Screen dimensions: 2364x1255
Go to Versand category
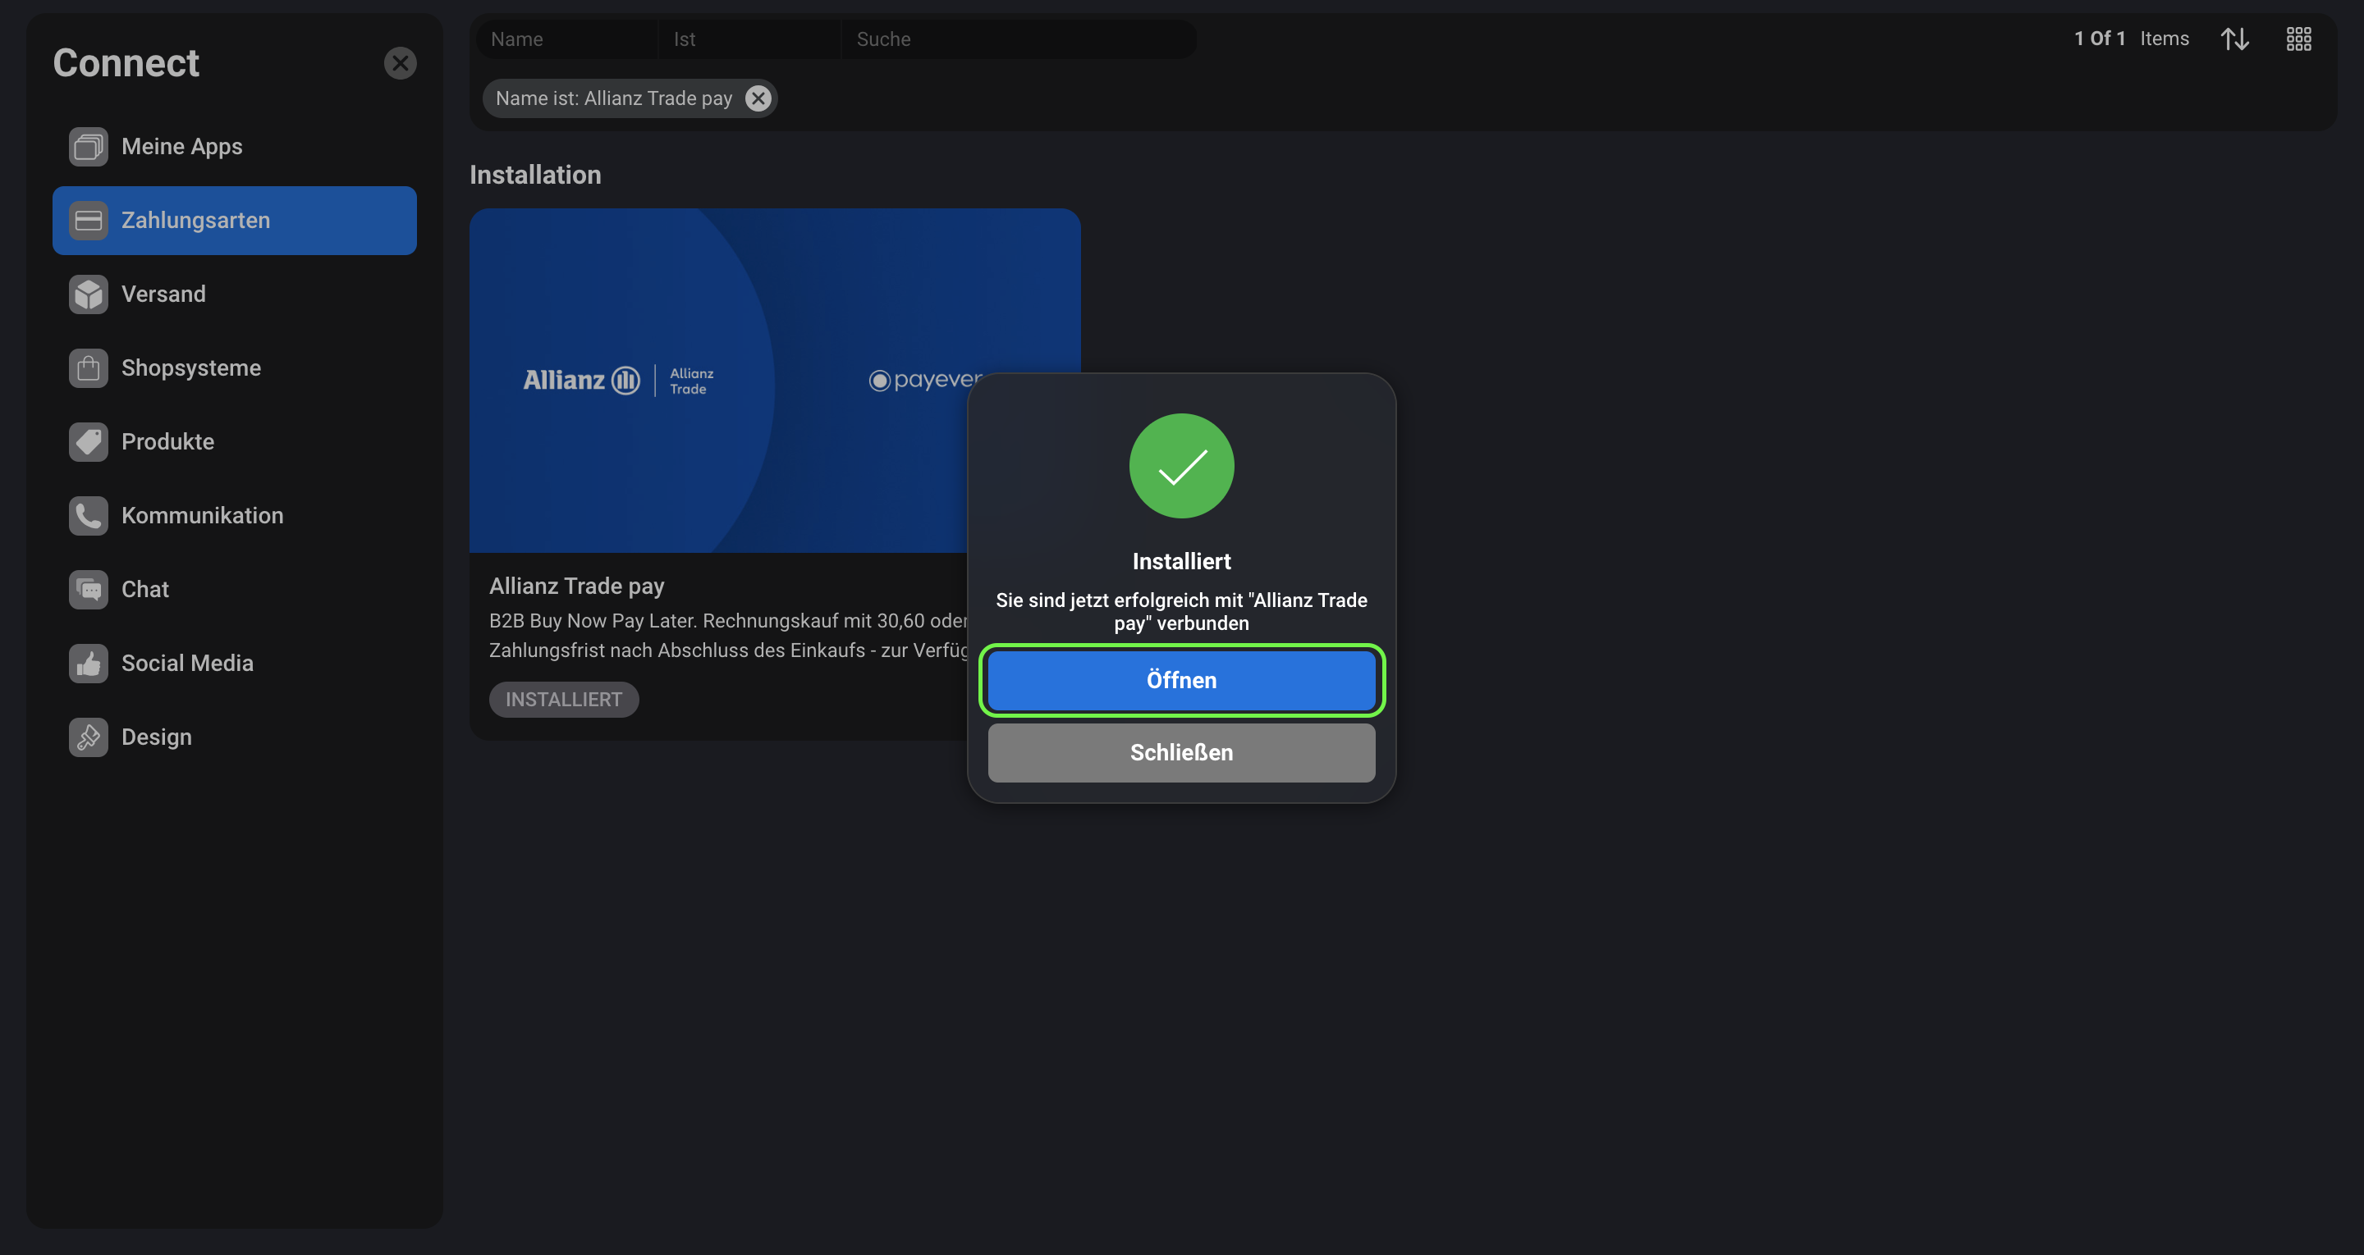click(x=234, y=294)
